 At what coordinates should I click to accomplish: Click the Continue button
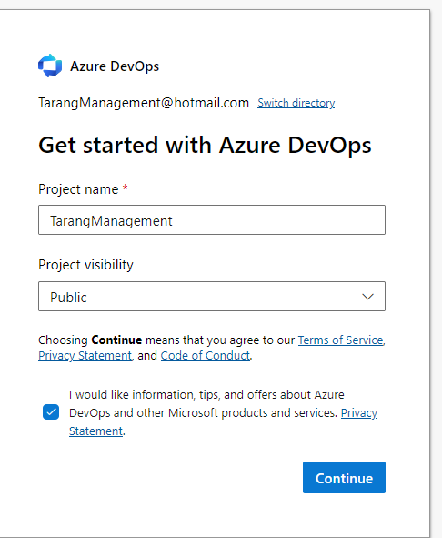[344, 477]
